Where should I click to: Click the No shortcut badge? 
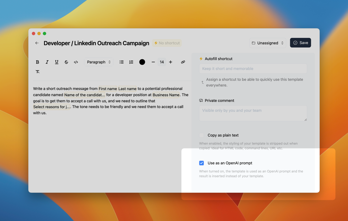coord(167,43)
